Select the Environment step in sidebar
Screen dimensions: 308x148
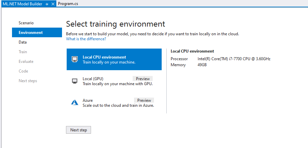coord(31,33)
